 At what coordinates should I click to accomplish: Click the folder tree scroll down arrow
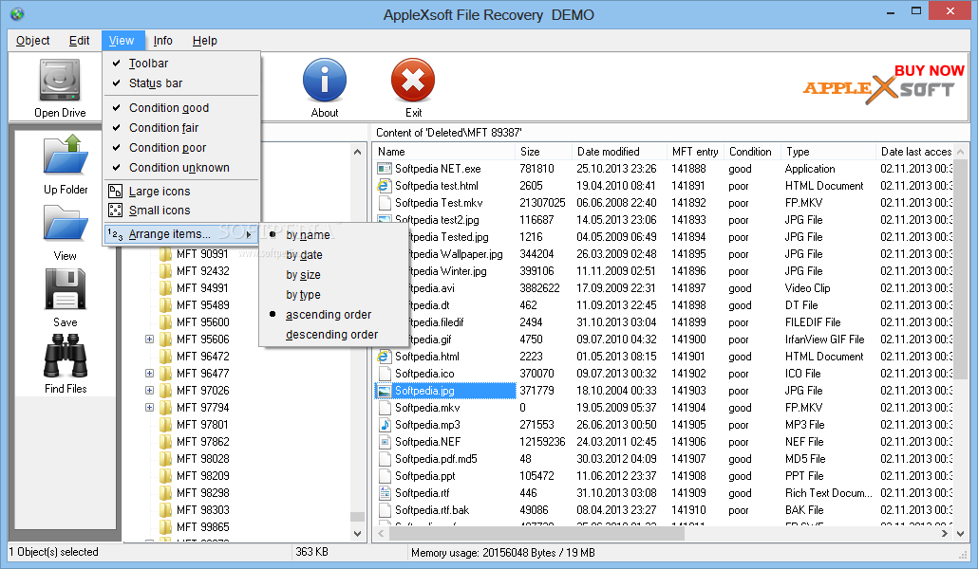point(357,534)
